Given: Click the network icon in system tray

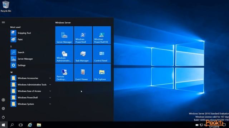Looking at the screenshot, I should tap(201, 125).
